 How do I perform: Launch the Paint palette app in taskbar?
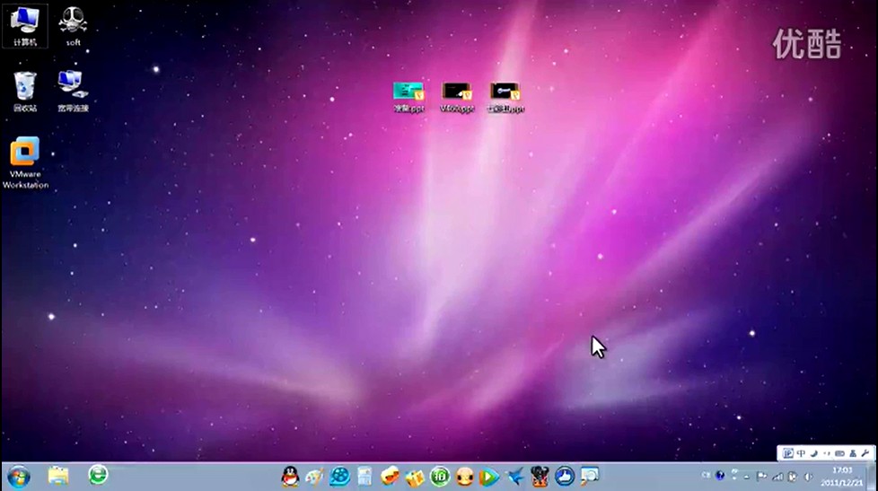pos(314,477)
